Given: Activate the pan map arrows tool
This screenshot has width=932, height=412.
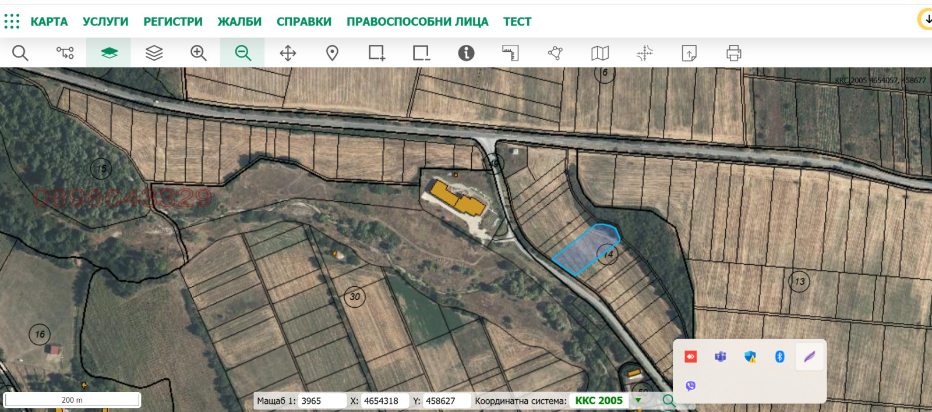Looking at the screenshot, I should click(288, 53).
